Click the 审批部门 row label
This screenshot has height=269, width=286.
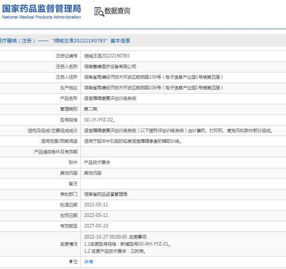pyautogui.click(x=69, y=194)
